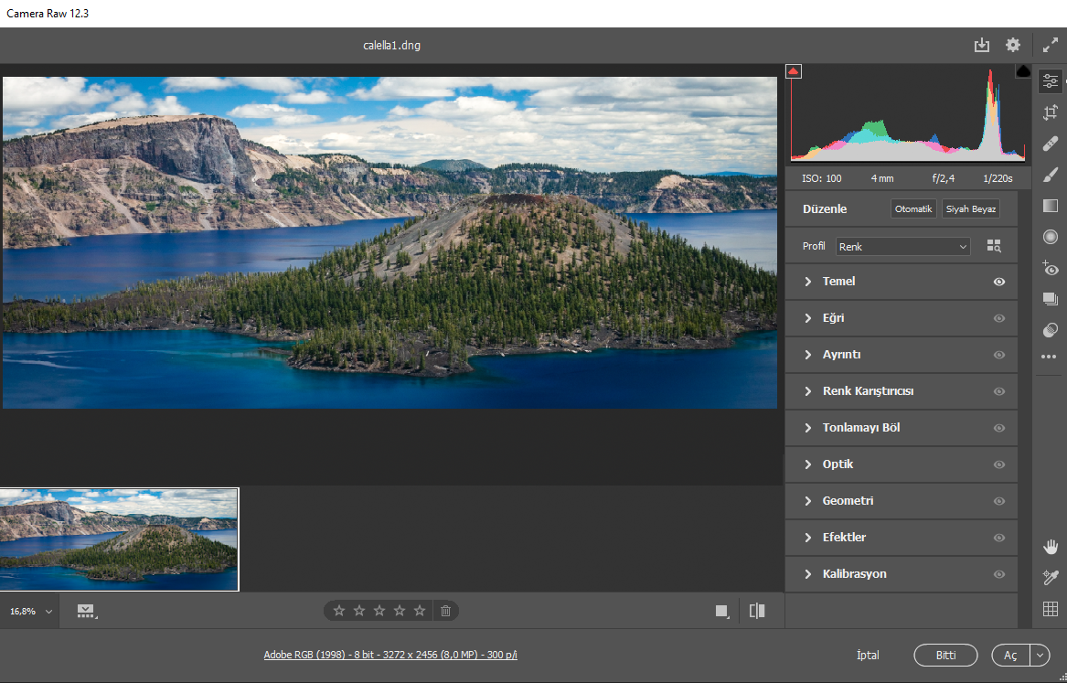Viewport: 1067px width, 683px height.
Task: Select the calella1 filmstrip thumbnail
Action: 119,539
